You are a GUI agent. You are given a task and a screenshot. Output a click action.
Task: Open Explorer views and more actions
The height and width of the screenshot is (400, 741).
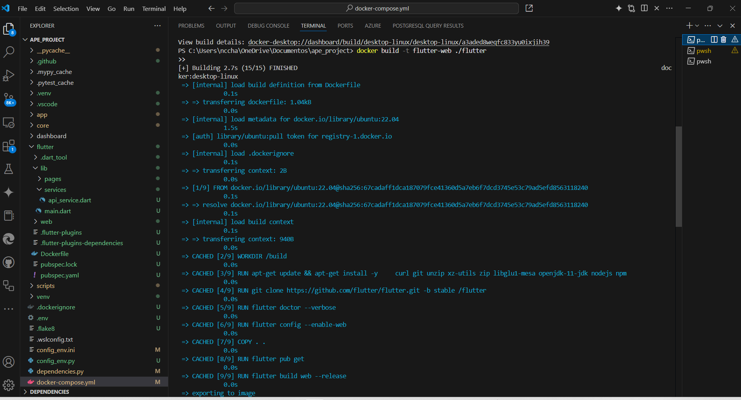point(158,26)
